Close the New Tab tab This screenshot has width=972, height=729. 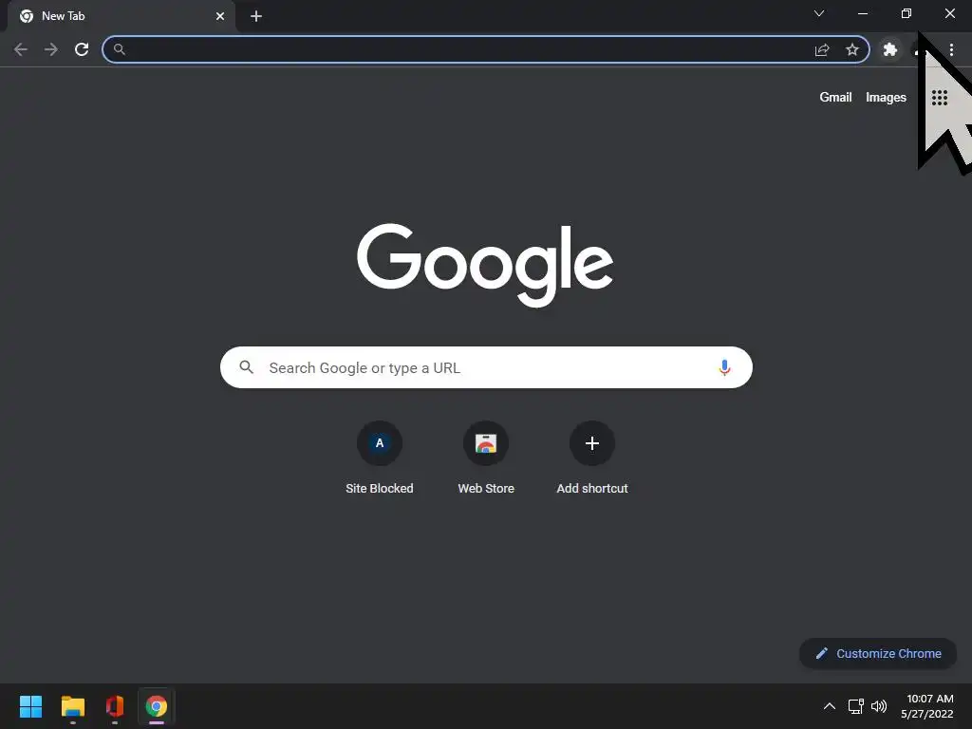point(220,16)
